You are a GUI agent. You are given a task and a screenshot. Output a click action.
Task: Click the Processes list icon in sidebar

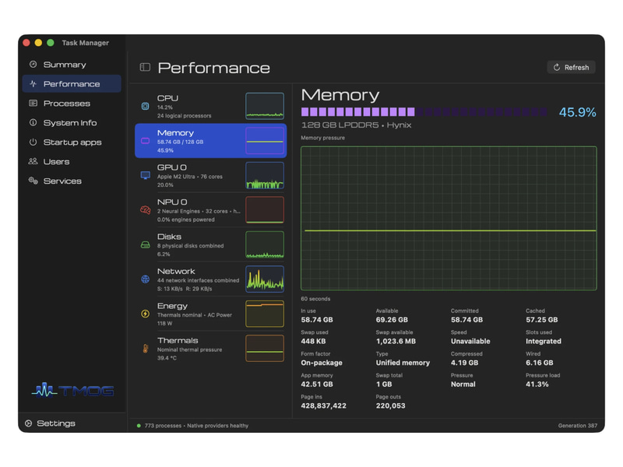33,104
